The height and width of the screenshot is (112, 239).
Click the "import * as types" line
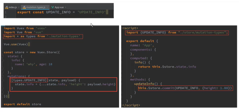point(42,36)
